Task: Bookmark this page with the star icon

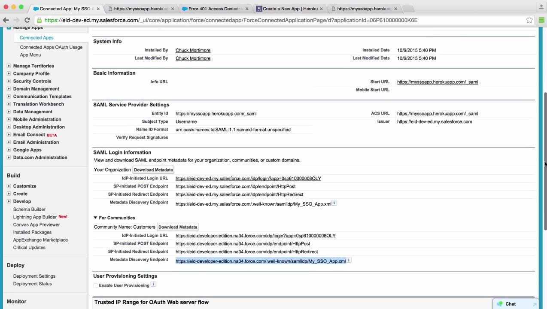Action: coord(529,20)
